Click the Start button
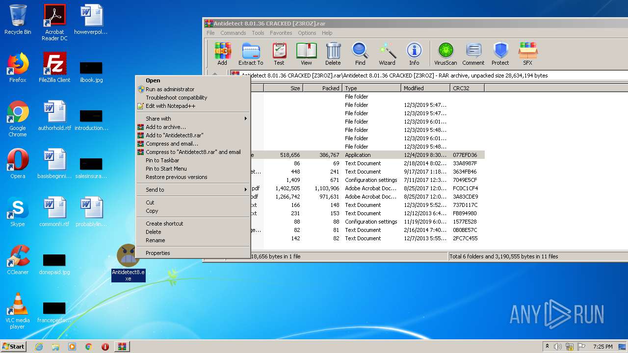 click(x=14, y=346)
